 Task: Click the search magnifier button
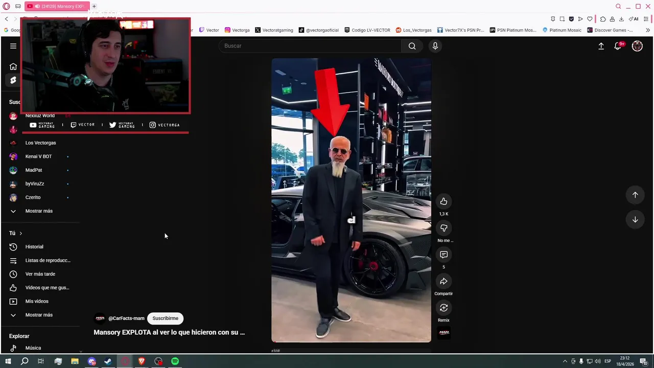tap(412, 46)
